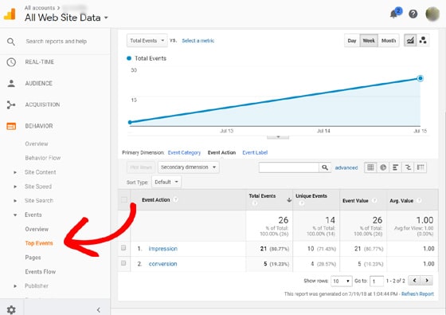This screenshot has width=446, height=315.
Task: Select the pivot table view icon
Action: (x=421, y=167)
